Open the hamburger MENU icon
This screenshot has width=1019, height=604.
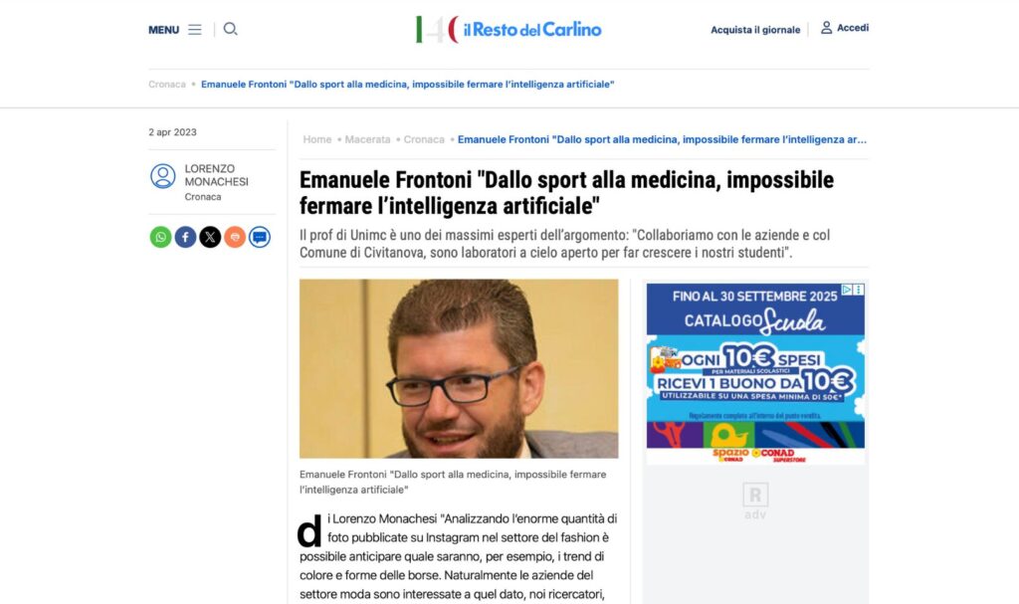pyautogui.click(x=195, y=30)
